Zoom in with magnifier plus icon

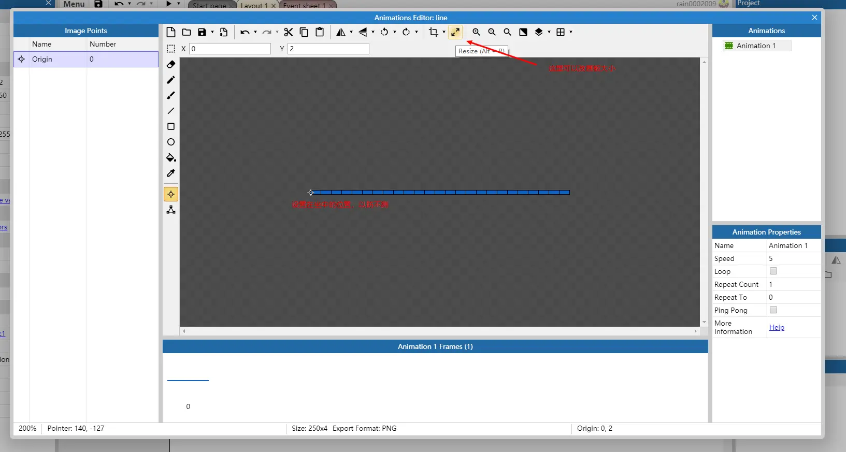pos(476,32)
